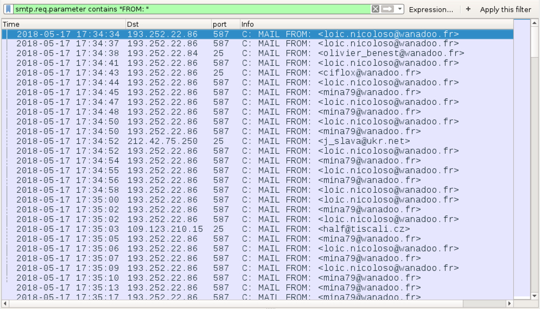Apply the filter with the arrow button
540x309 pixels.
387,9
